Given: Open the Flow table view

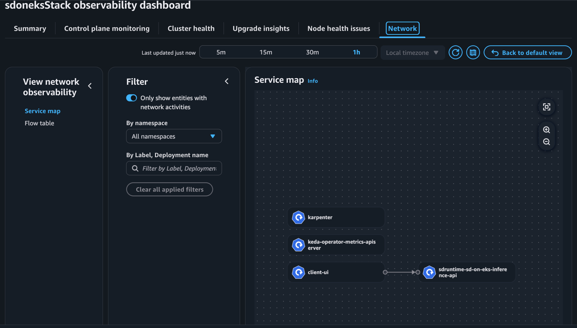Looking at the screenshot, I should coord(39,123).
